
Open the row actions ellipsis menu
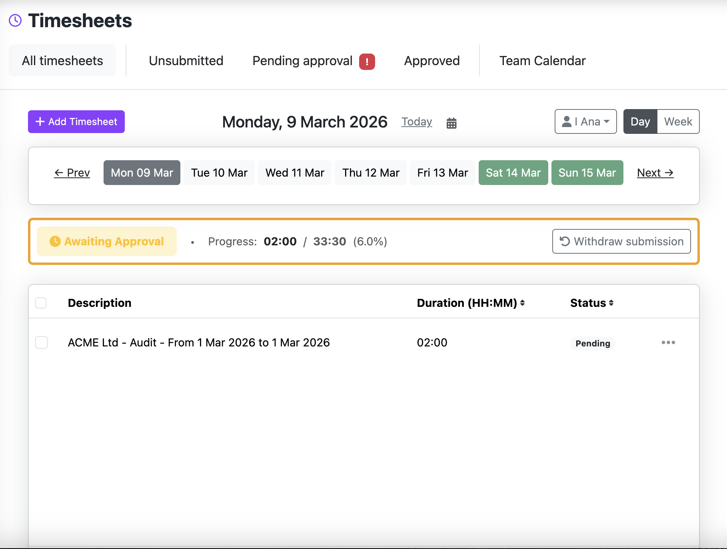coord(668,342)
